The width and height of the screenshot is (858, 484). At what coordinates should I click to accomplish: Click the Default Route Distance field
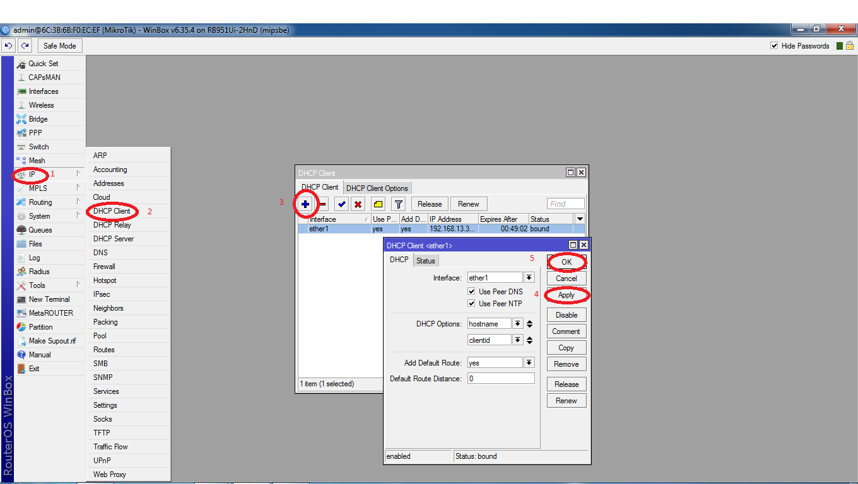pyautogui.click(x=501, y=379)
